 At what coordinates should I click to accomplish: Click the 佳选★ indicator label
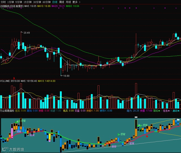(167, 111)
